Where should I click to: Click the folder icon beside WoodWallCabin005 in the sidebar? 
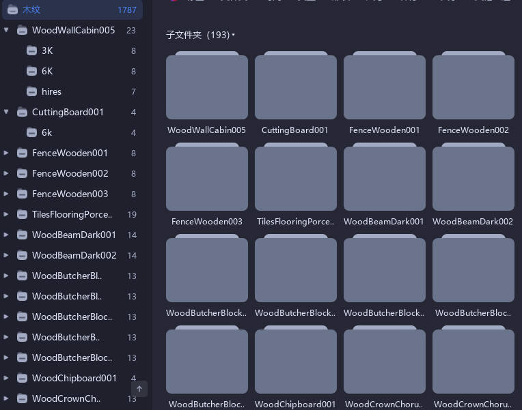tap(22, 30)
